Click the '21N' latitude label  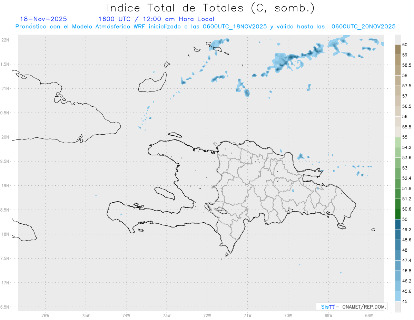[5, 89]
